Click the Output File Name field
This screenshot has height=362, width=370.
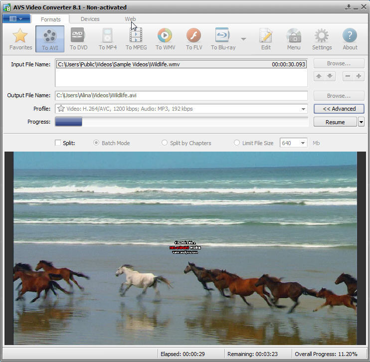[x=182, y=95]
